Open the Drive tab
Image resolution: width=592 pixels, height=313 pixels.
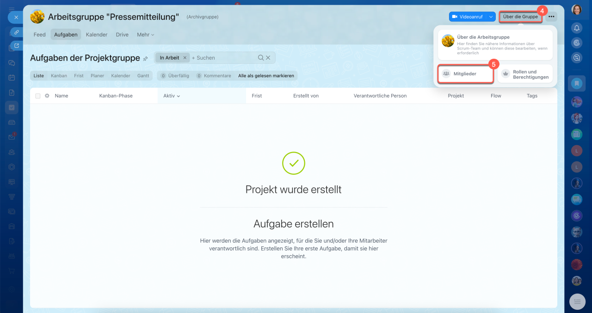(122, 35)
